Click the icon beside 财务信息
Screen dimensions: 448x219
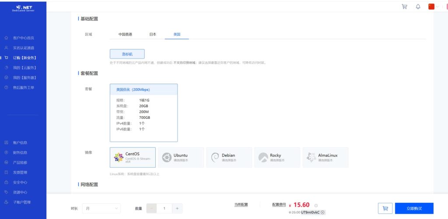(x=6, y=153)
